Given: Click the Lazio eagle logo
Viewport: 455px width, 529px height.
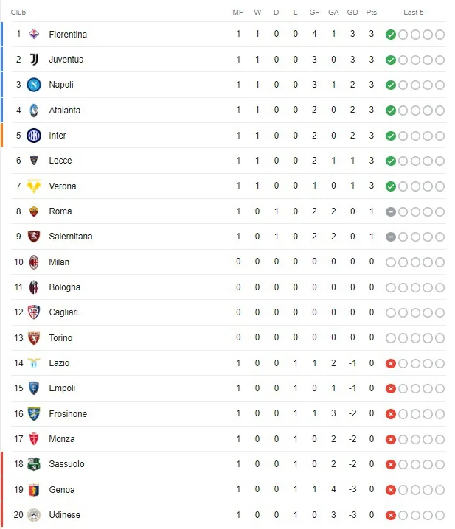Looking at the screenshot, I should pos(34,363).
